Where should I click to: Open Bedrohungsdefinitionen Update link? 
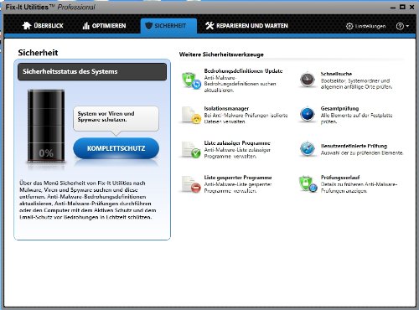pyautogui.click(x=243, y=71)
